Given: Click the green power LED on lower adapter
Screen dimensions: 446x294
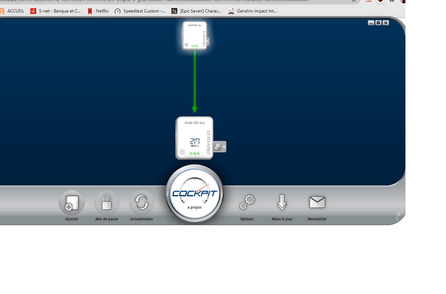Looking at the screenshot, I should pos(191,153).
